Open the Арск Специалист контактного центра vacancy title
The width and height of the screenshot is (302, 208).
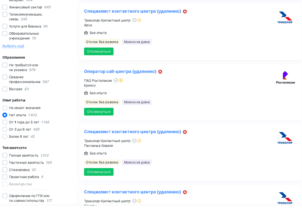click(132, 12)
